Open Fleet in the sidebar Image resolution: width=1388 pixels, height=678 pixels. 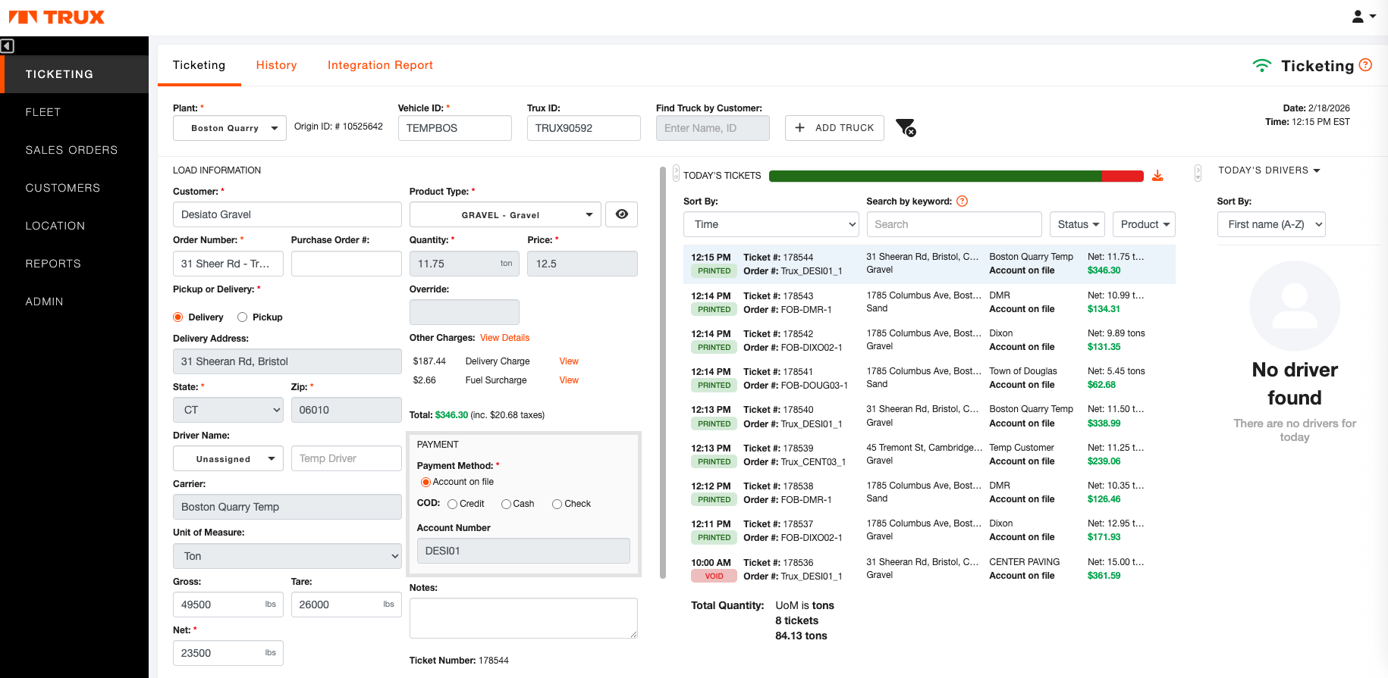tap(74, 112)
